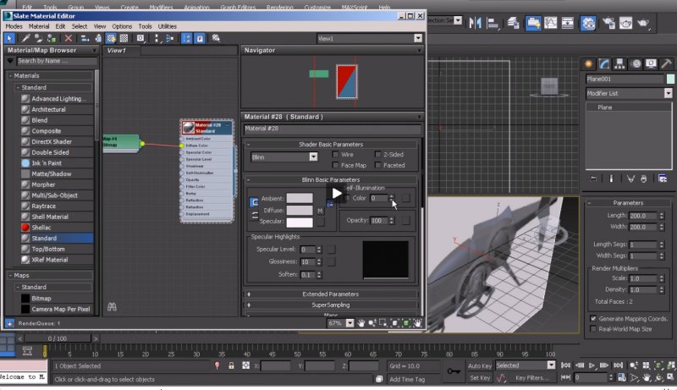Image resolution: width=677 pixels, height=390 pixels.
Task: Click Assign Material to Selection icon
Action: tap(52, 38)
